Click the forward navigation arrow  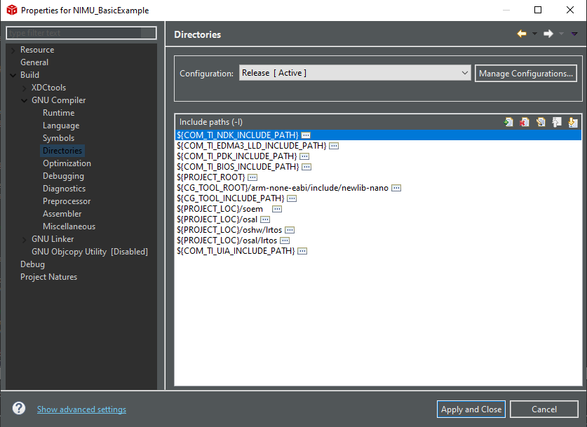[x=548, y=34]
